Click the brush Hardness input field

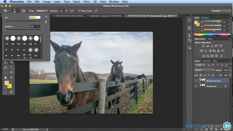coord(35,27)
